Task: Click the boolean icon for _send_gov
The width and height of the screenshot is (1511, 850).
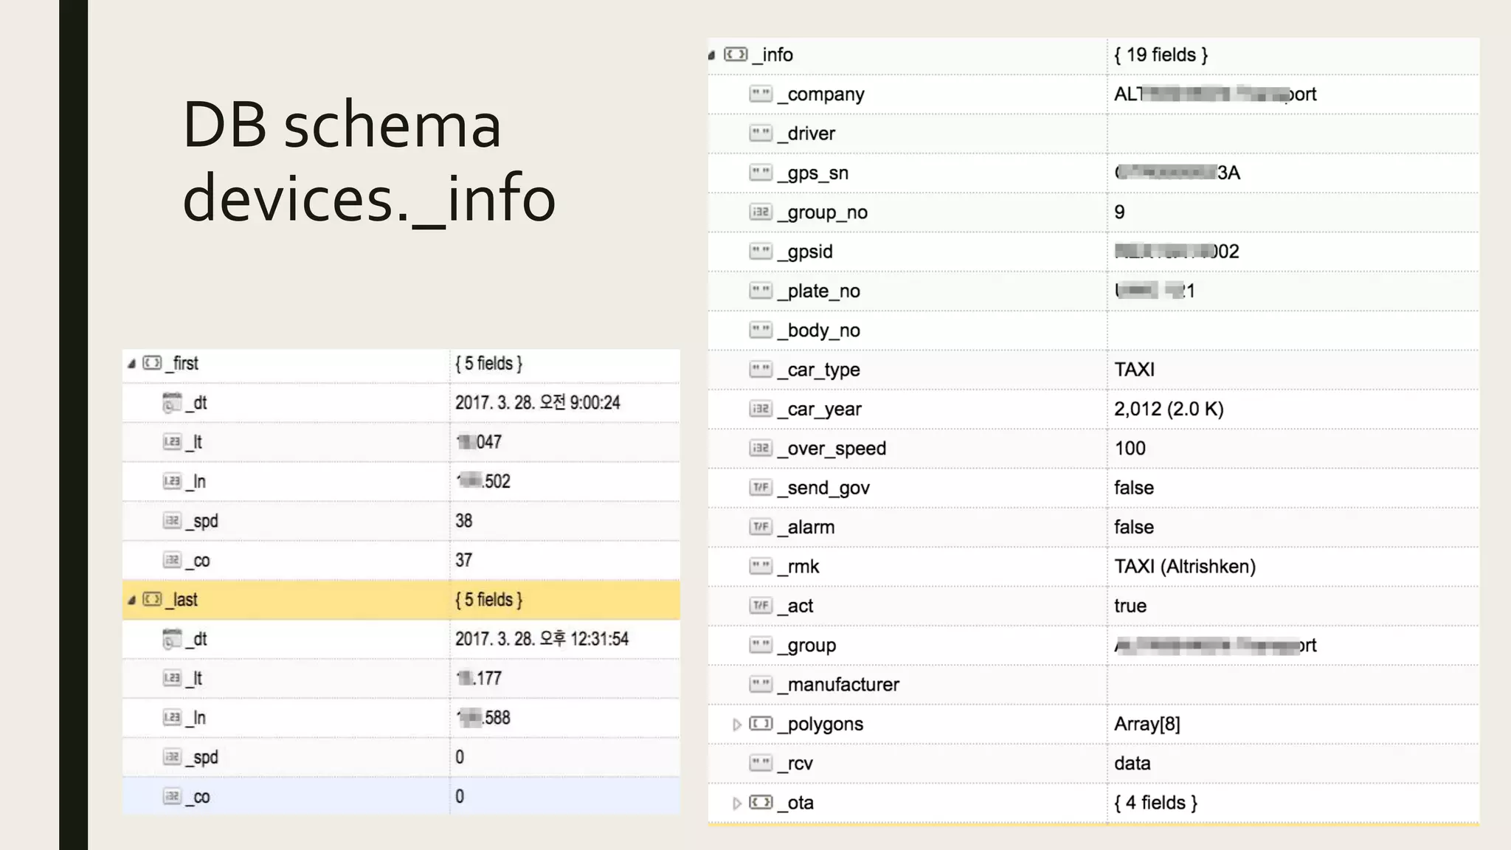Action: pos(761,488)
